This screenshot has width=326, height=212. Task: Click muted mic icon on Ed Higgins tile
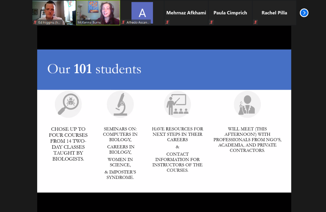(x=35, y=22)
